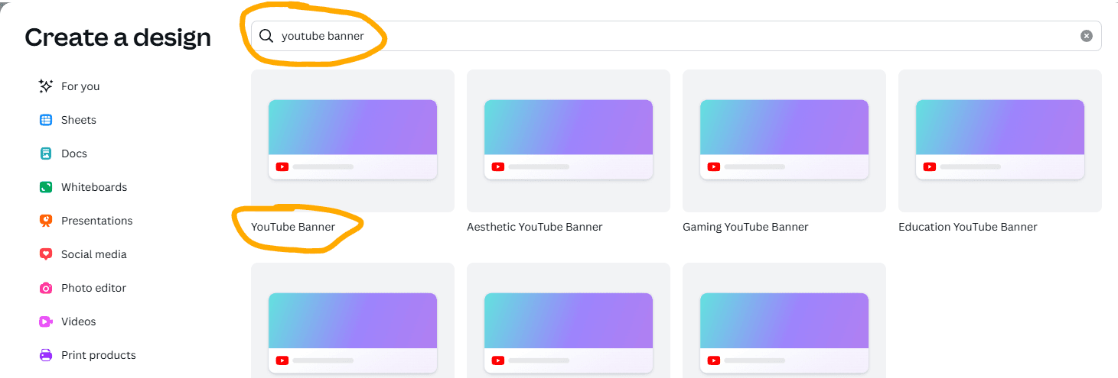
Task: Clear the search with the X icon
Action: pos(1086,36)
